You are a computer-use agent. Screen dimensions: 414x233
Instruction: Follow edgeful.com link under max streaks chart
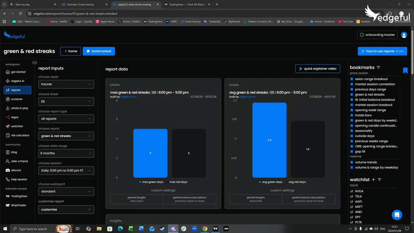129,97
